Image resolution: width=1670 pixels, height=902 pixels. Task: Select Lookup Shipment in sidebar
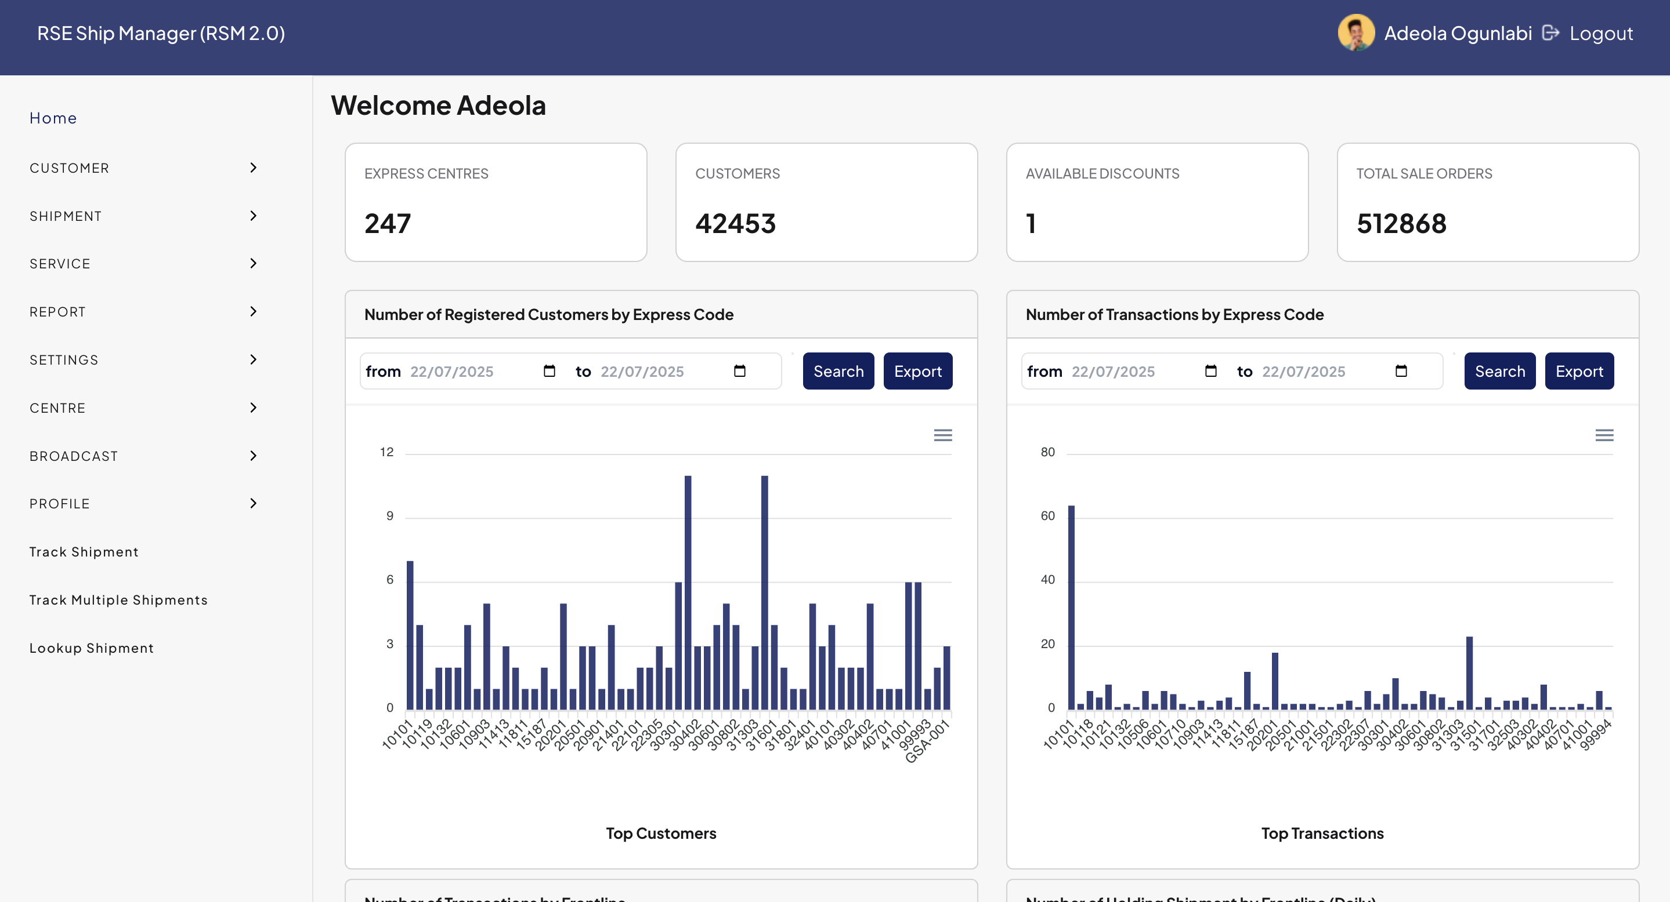[x=92, y=648]
